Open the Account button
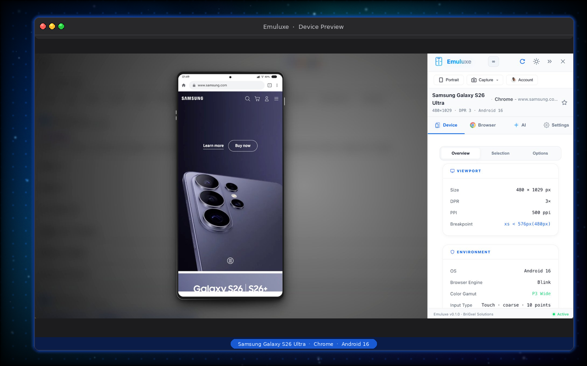The width and height of the screenshot is (587, 366). (522, 80)
